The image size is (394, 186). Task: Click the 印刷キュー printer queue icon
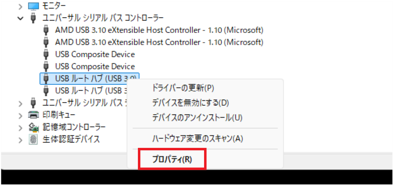point(33,115)
